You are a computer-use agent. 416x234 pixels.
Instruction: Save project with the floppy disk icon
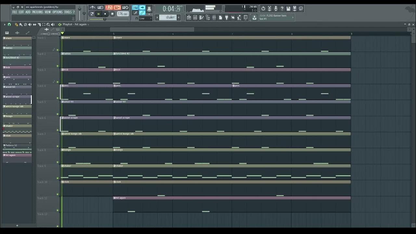[x=288, y=9]
